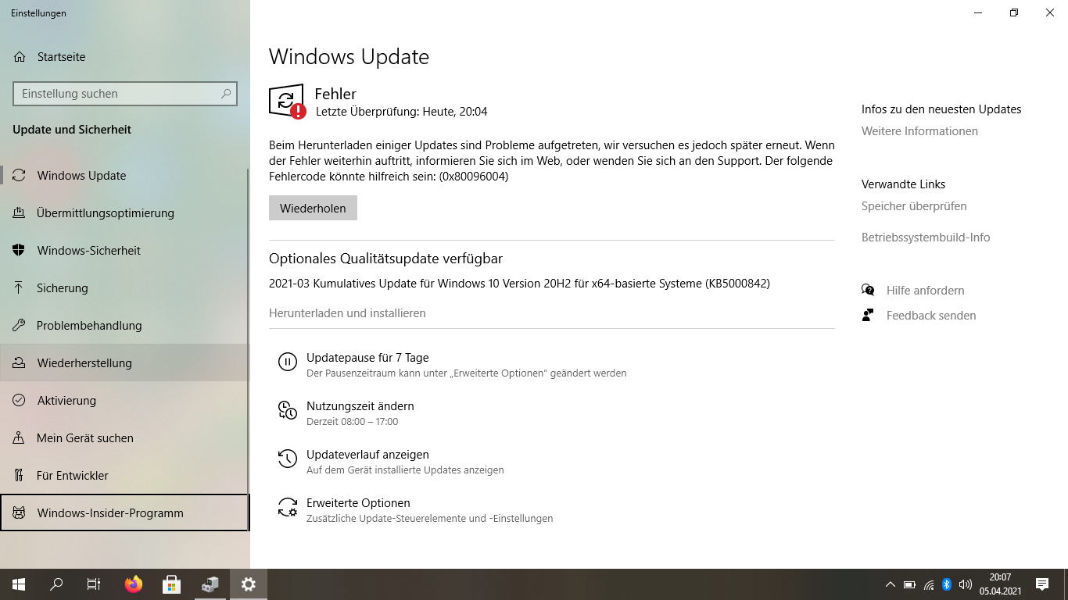This screenshot has width=1068, height=600.
Task: Select Übermittlungsoptimierung in the sidebar
Action: click(125, 213)
